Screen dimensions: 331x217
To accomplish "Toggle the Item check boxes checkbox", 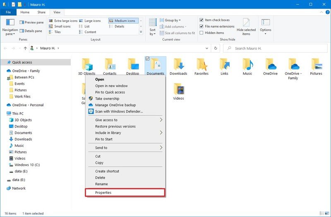I will (x=201, y=20).
